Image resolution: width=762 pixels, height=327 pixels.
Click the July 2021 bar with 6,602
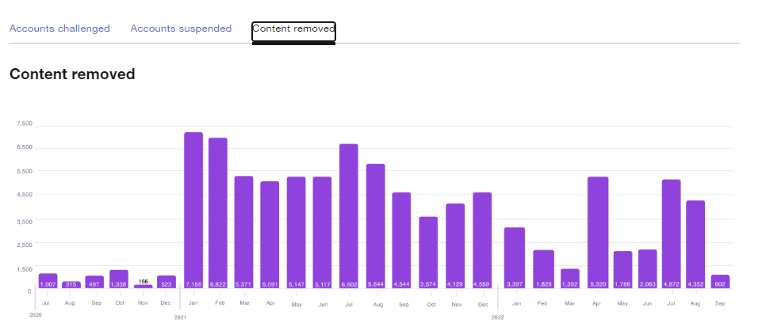click(349, 215)
